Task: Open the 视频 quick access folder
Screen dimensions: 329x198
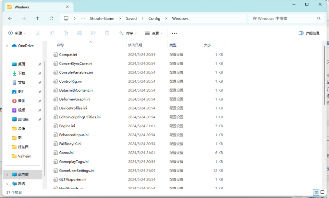Action: pos(21,110)
